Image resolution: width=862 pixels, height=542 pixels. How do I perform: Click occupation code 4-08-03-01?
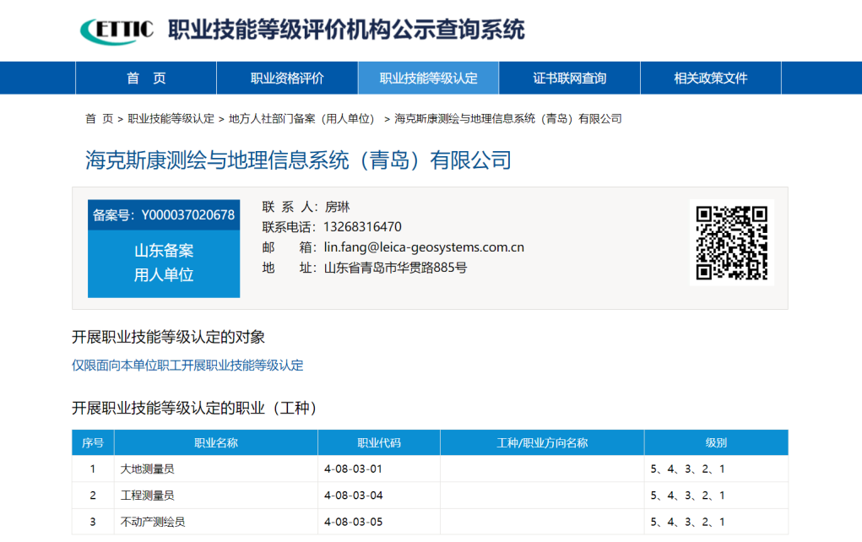point(353,469)
